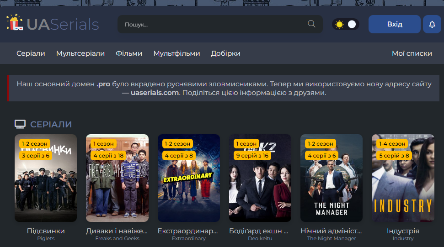This screenshot has height=247, width=444.
Task: Click '1-2 сезон' badge on Підсвинки poster
Action: coord(35,144)
